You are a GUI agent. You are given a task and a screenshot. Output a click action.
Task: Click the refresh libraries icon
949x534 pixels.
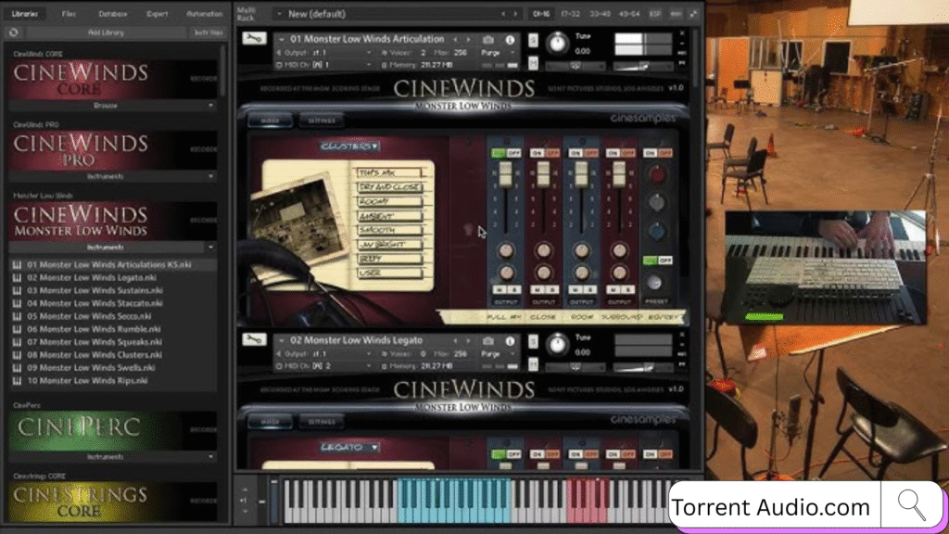14,32
